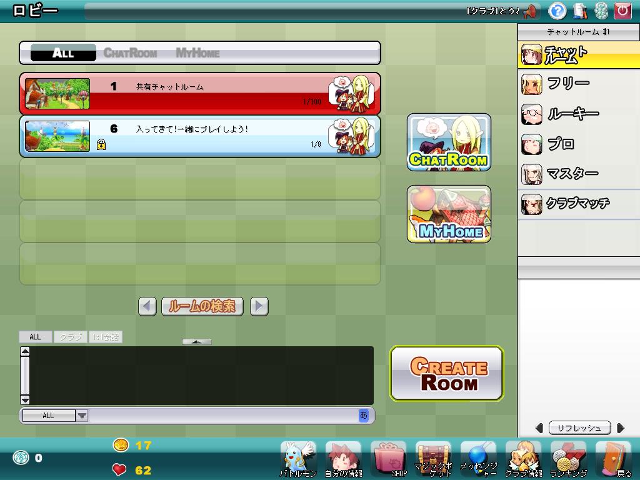The height and width of the screenshot is (480, 640).
Task: Click the red megaphone announcement icon
Action: (530, 11)
